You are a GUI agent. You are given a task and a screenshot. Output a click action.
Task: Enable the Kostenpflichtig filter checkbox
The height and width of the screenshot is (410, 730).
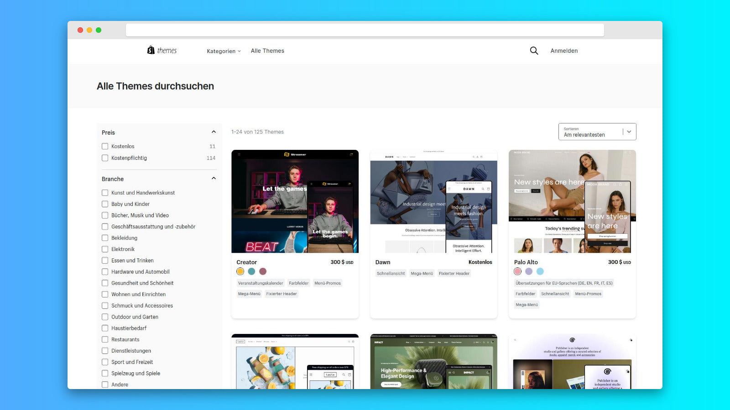[x=105, y=158]
